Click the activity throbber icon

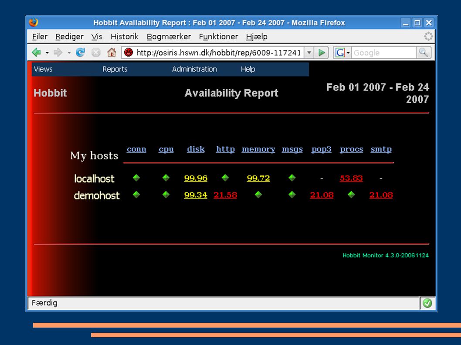tap(428, 36)
